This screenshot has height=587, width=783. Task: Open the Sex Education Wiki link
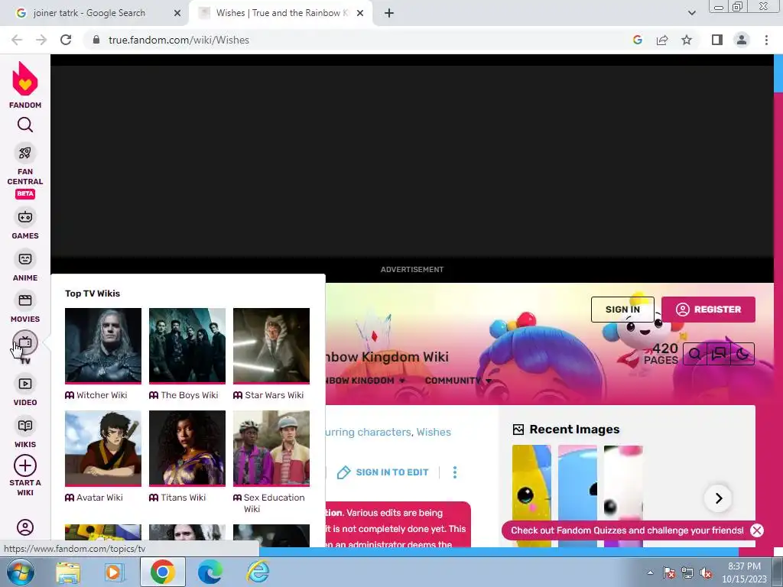pyautogui.click(x=274, y=503)
